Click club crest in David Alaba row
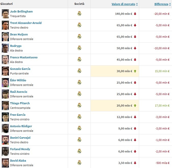This screenshot has width=172, height=168. pos(79,163)
